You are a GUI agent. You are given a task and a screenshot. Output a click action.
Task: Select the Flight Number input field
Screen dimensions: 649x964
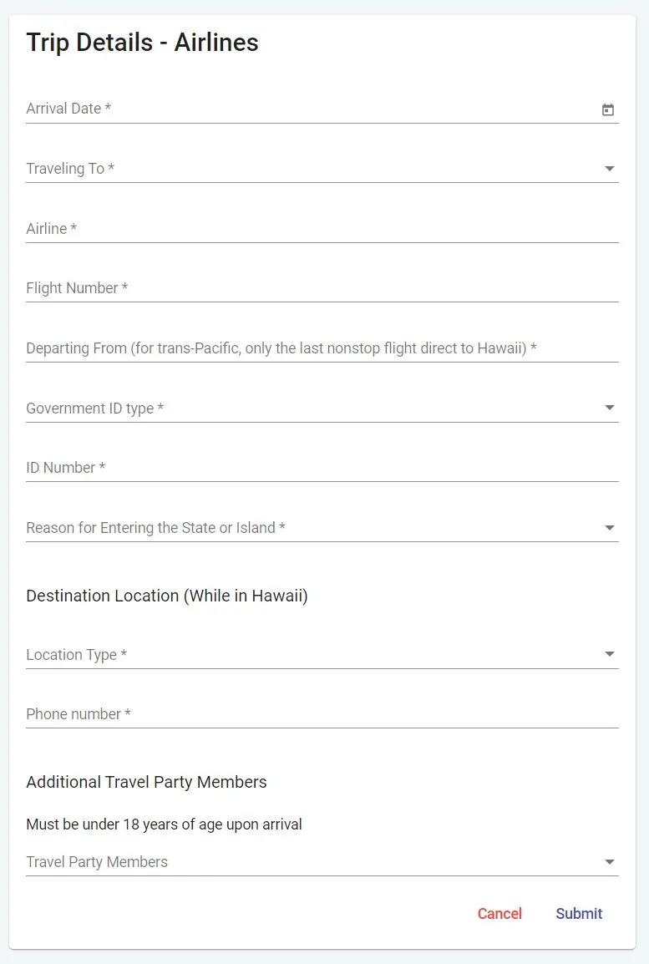[x=322, y=288]
